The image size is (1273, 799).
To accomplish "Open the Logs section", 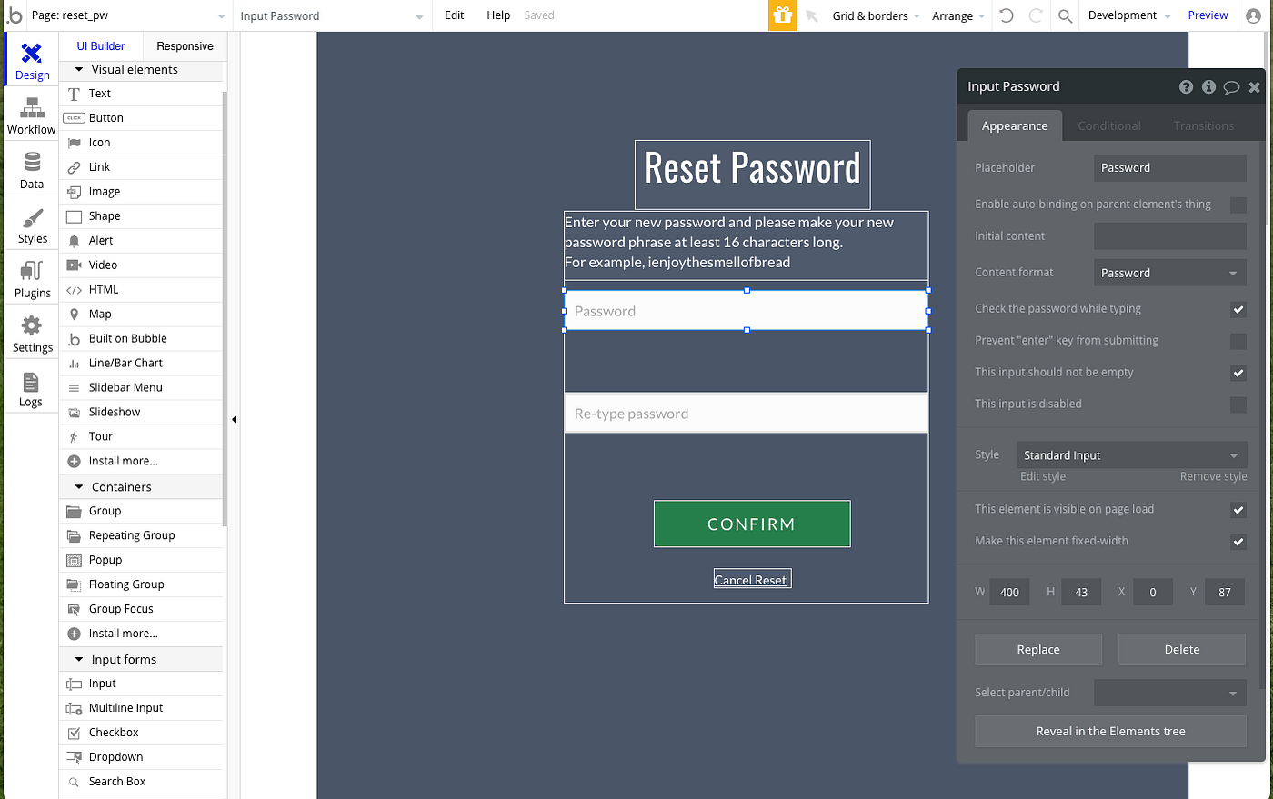I will point(32,388).
